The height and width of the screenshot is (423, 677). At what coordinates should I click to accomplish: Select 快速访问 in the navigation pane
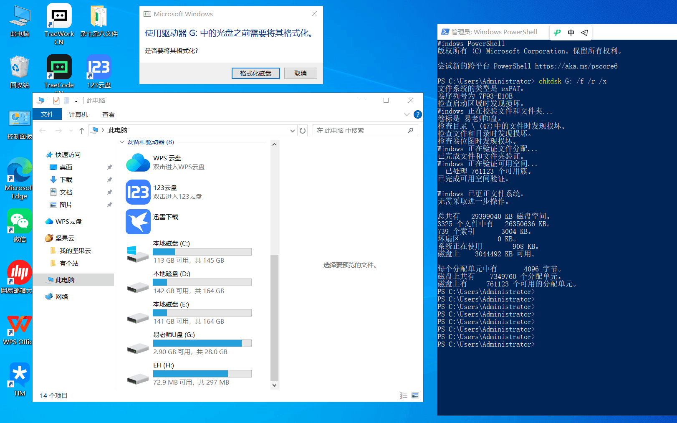(x=68, y=155)
